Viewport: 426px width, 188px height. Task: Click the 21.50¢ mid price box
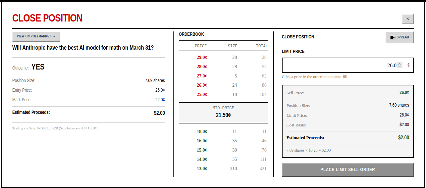click(223, 113)
